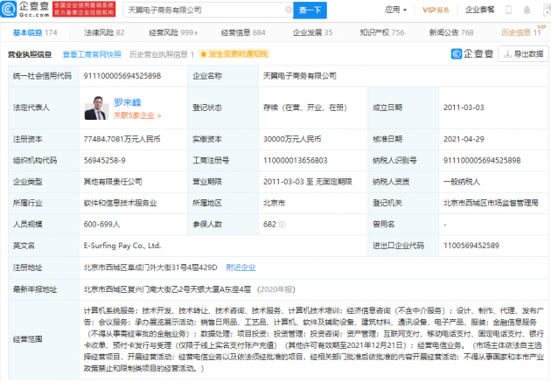Switch to 经营信息 684 tab

tap(243, 32)
